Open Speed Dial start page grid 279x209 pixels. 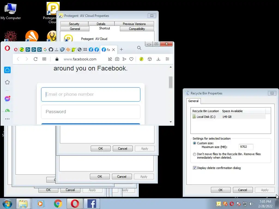pos(44,59)
